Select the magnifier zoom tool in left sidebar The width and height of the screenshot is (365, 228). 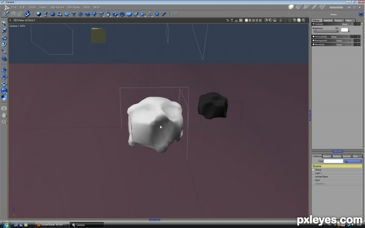pos(4,122)
